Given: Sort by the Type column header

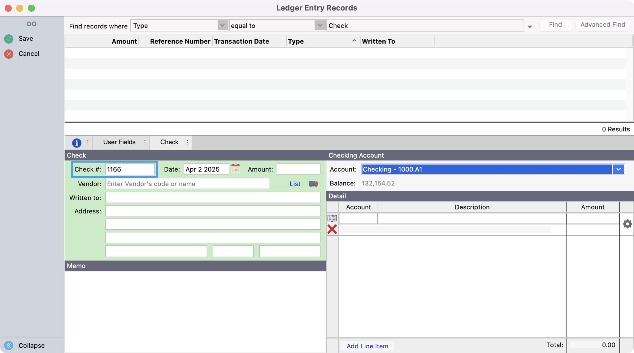Looking at the screenshot, I should (322, 41).
